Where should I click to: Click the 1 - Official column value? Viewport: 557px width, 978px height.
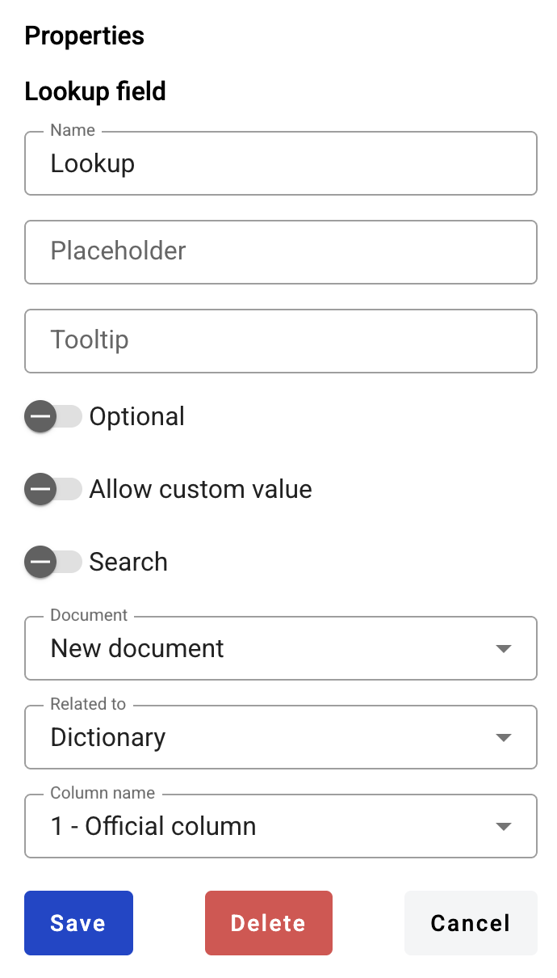click(x=153, y=826)
